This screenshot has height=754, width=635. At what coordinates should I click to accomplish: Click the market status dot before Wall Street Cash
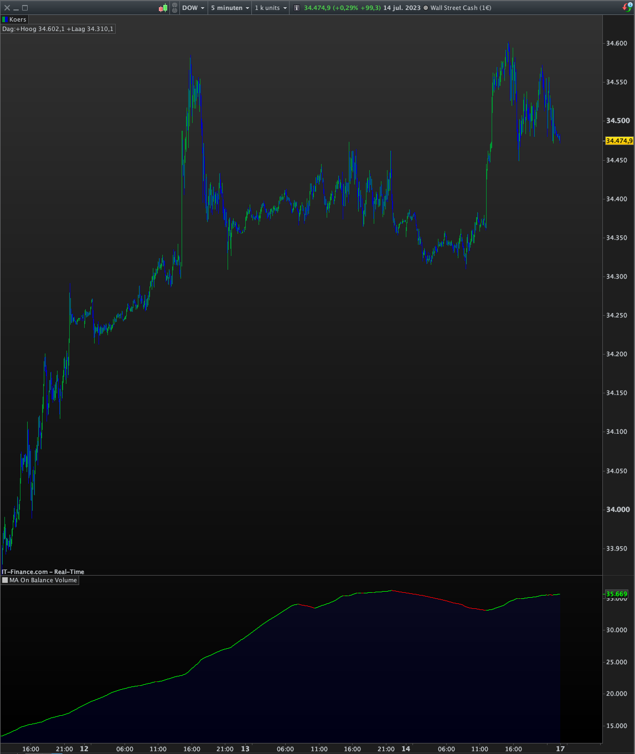point(426,8)
